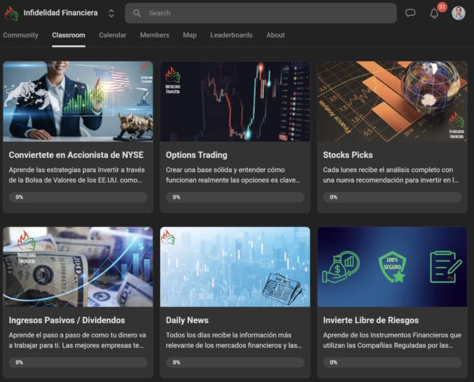Screen dimensions: 474x382
Task: Click the Options Trading title
Action: (196, 155)
